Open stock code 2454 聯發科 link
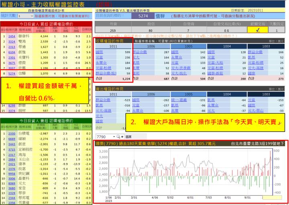The height and width of the screenshot is (205, 289). pyautogui.click(x=12, y=36)
